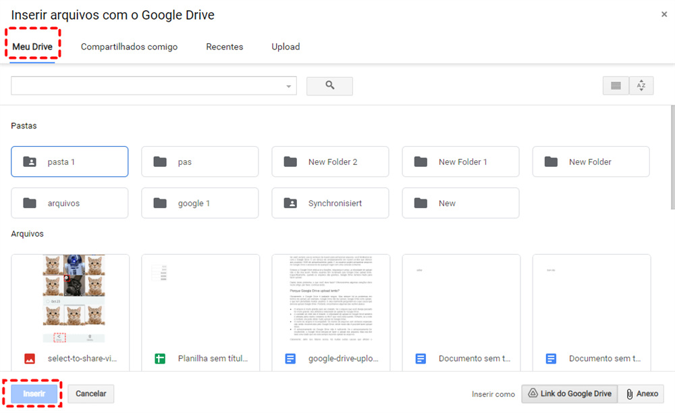Click the shared folder icon for pasta 1

[x=30, y=162]
